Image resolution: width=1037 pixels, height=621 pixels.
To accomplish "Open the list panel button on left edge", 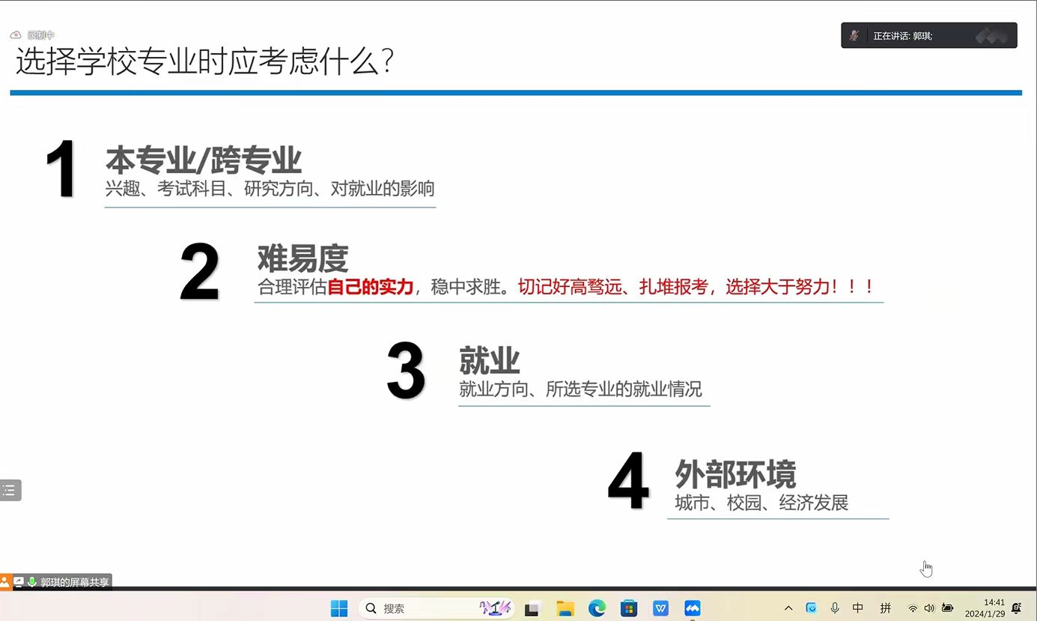I will tap(10, 491).
